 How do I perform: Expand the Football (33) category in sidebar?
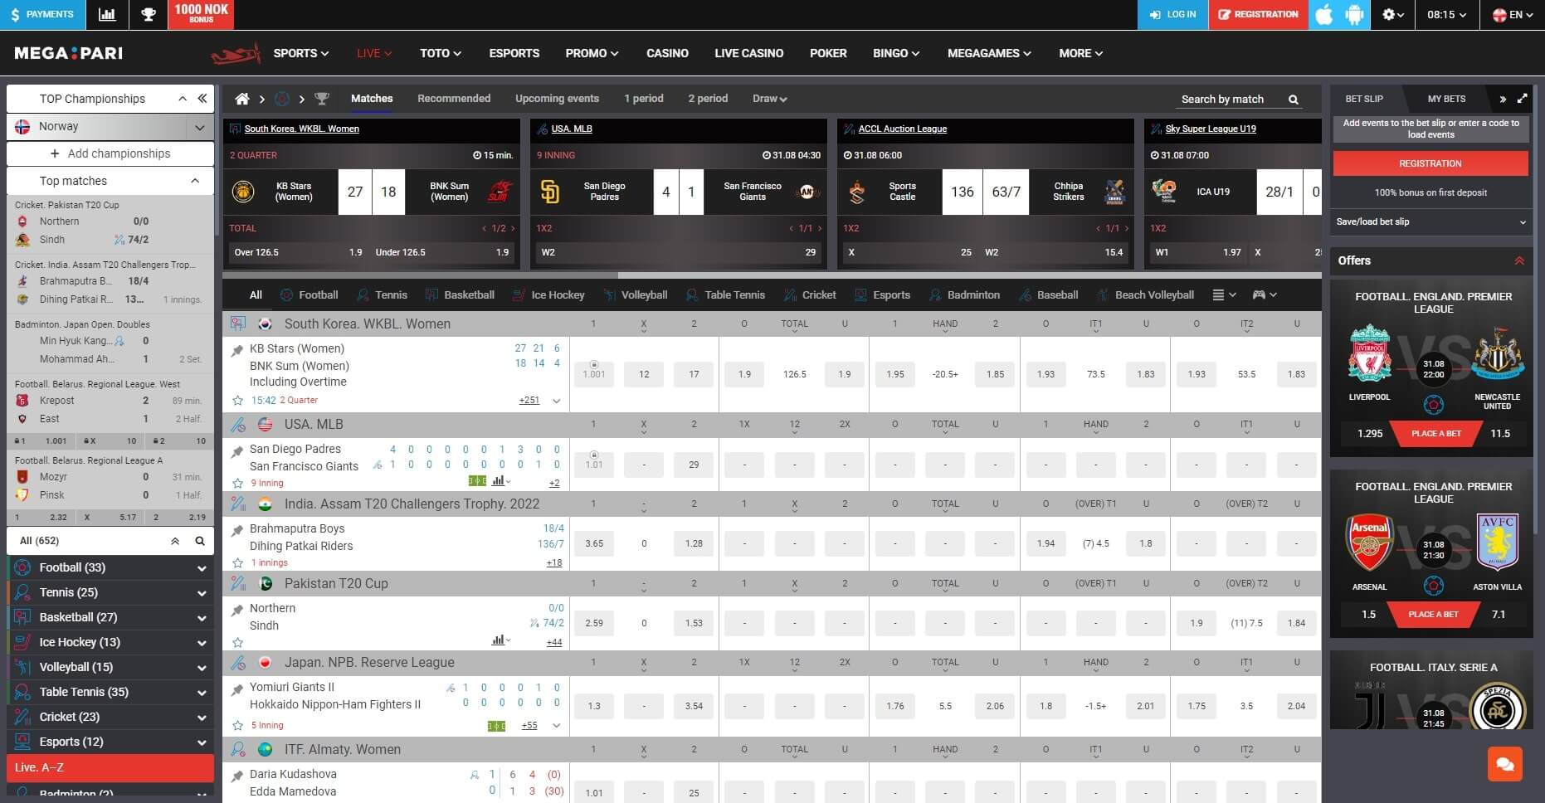[200, 567]
